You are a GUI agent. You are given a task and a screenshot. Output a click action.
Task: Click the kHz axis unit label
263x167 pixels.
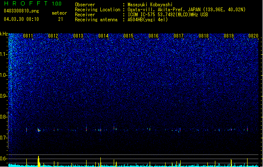point(4,34)
